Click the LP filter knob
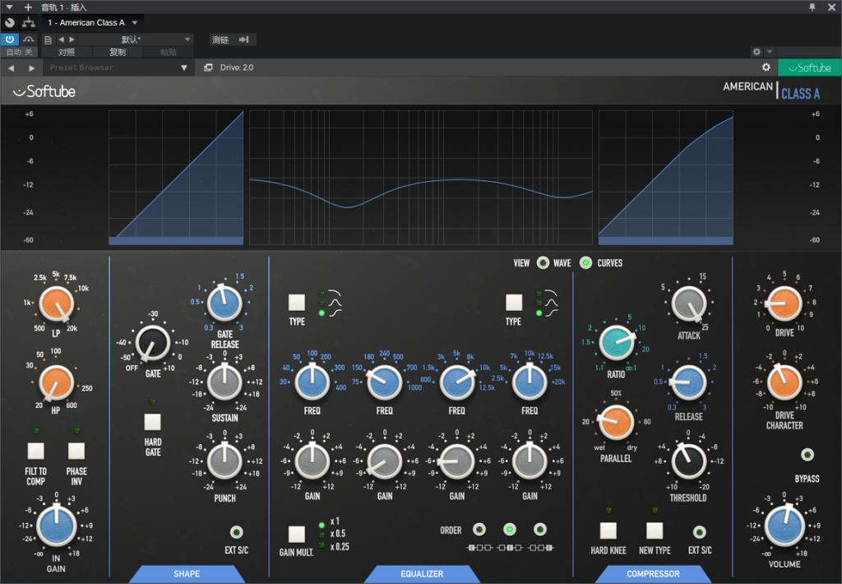The width and height of the screenshot is (842, 584). point(57,304)
